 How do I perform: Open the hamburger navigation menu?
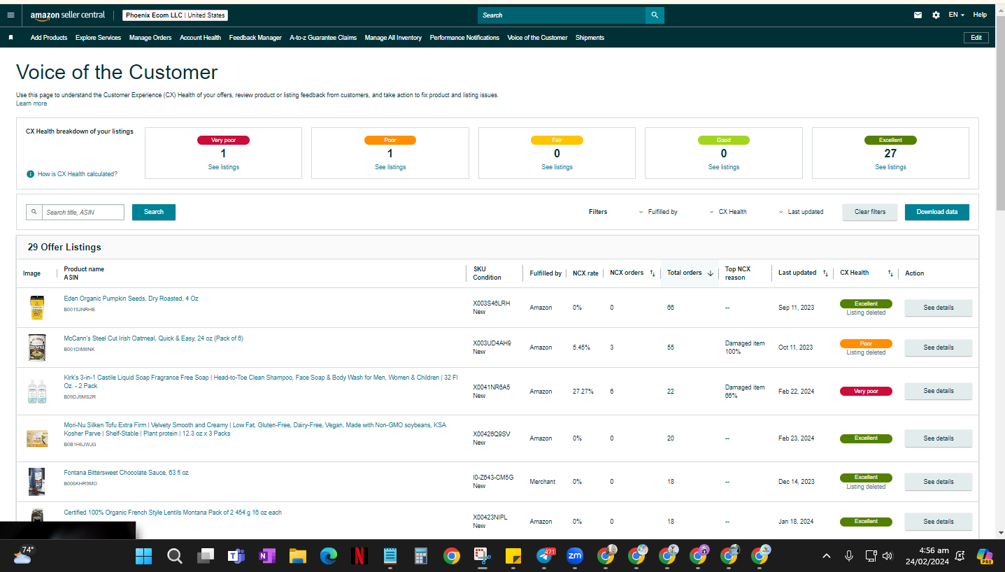[10, 15]
